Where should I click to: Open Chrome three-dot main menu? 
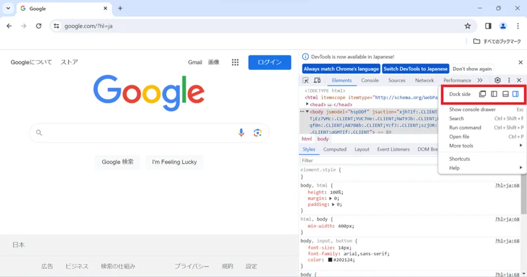click(x=518, y=26)
